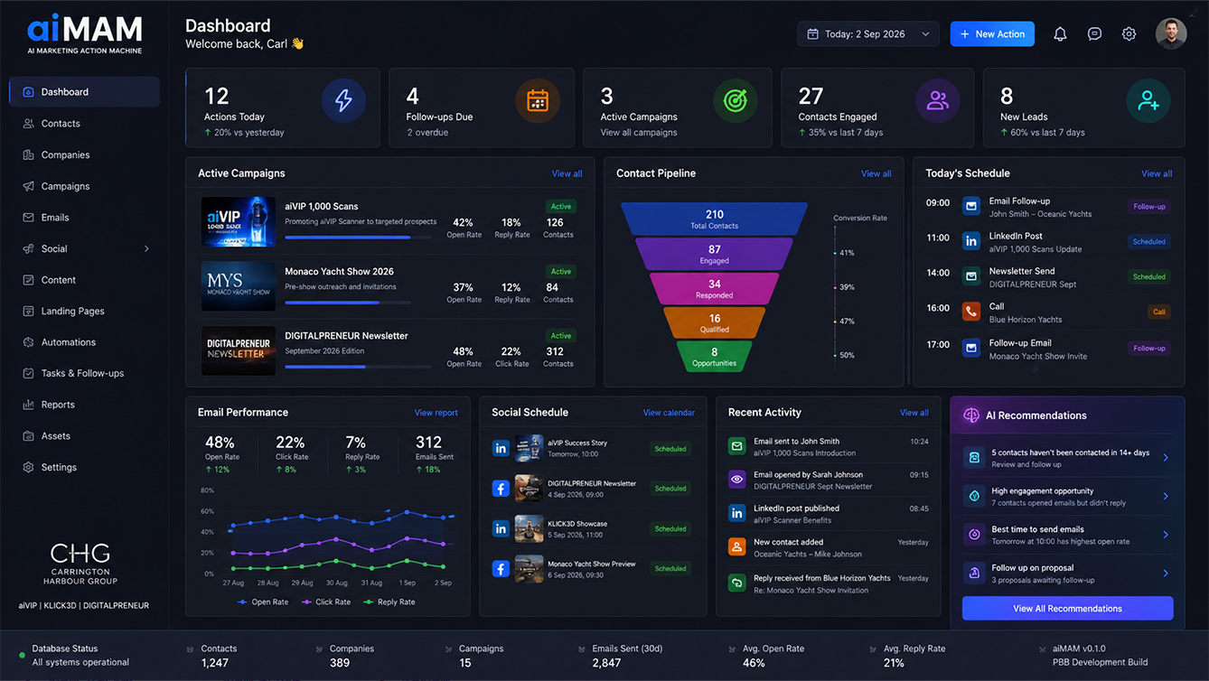The image size is (1209, 681).
Task: Click the Contacts Engaged people icon
Action: click(x=938, y=100)
